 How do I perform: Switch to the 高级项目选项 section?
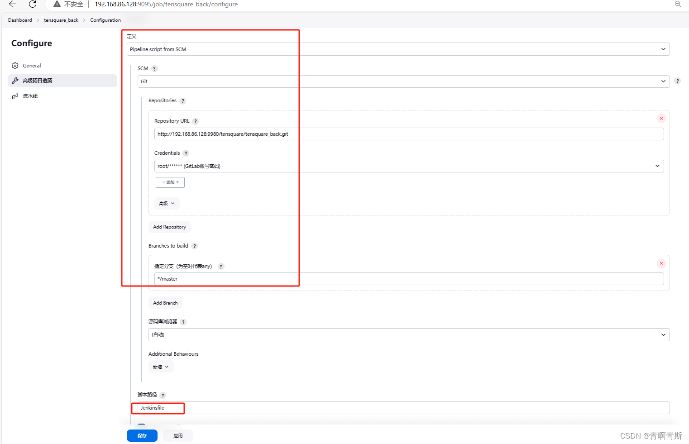pyautogui.click(x=62, y=81)
